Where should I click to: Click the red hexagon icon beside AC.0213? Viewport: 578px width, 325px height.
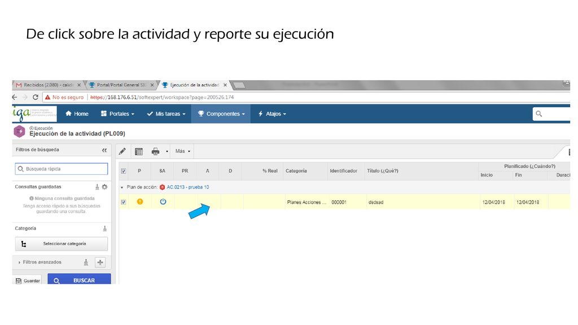162,187
